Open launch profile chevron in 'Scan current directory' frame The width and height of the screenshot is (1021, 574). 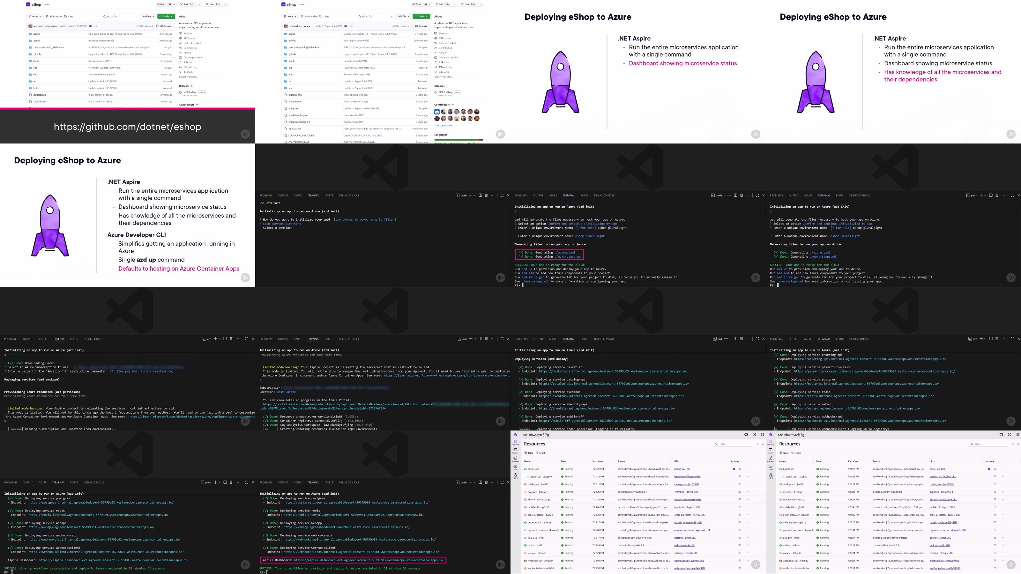(x=474, y=195)
